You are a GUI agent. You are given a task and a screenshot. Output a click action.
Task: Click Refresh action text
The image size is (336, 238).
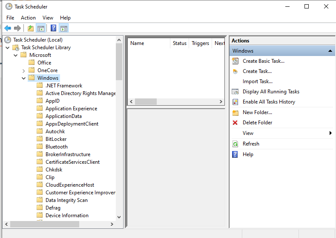click(251, 144)
